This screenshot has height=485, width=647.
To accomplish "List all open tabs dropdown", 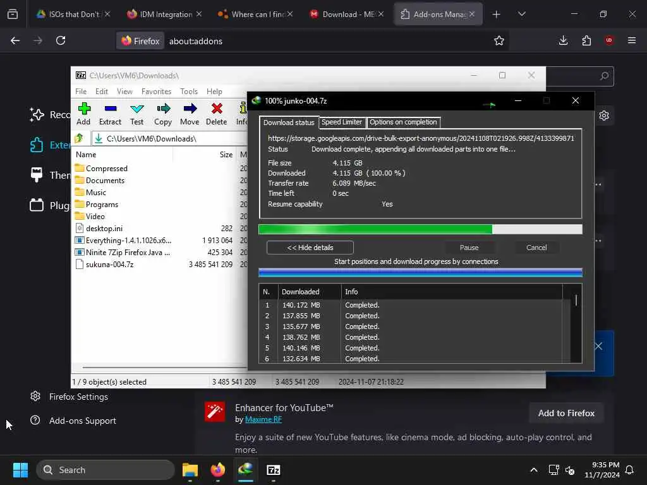I will point(521,15).
